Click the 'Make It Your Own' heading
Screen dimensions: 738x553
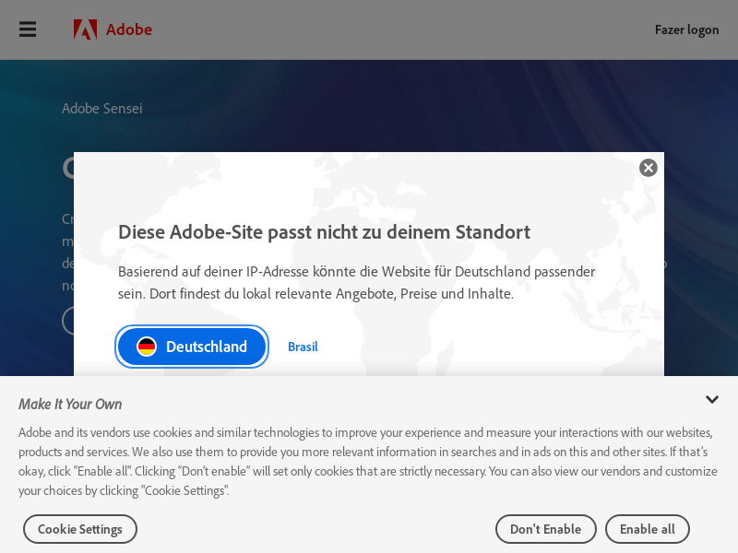[70, 405]
